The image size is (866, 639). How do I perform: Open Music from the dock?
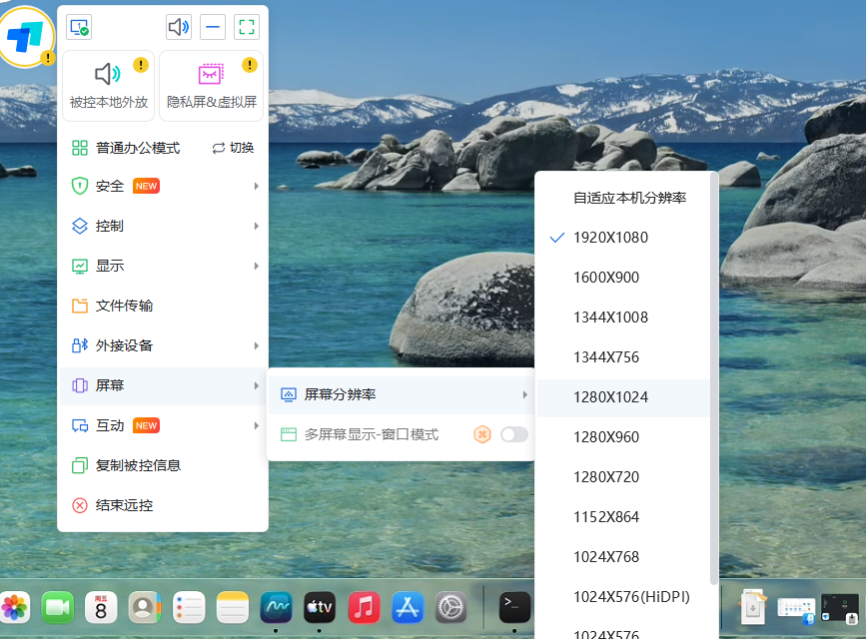(364, 607)
